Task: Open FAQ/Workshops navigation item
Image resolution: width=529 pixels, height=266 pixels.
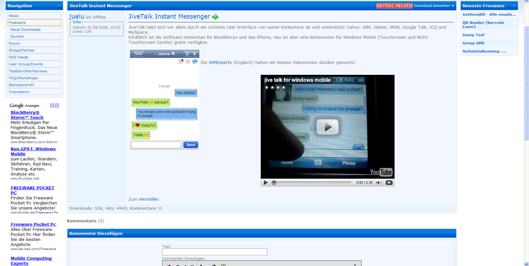Action: click(x=34, y=78)
